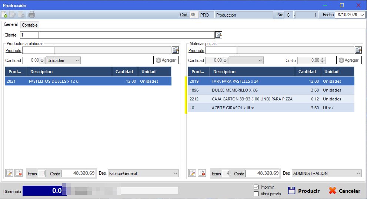Image resolution: width=367 pixels, height=199 pixels.
Task: Select the ACEITE GIRASOL x litro row
Action: tap(271, 108)
